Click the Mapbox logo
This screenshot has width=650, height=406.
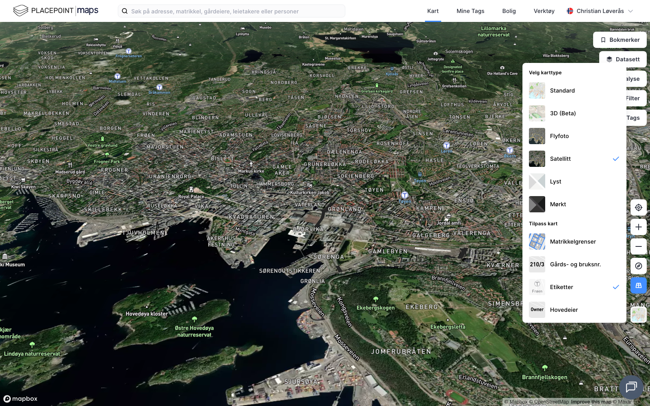pyautogui.click(x=21, y=399)
